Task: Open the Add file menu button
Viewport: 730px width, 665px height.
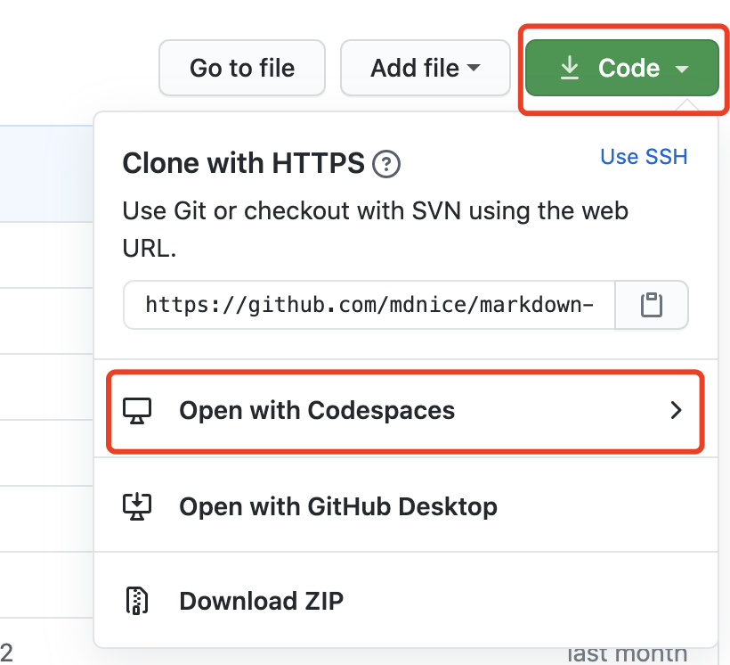Action: pos(415,68)
